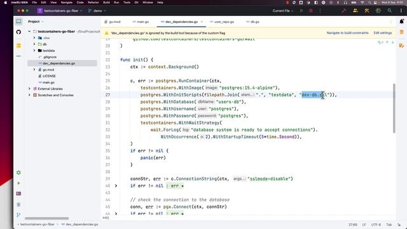Open IDE settings kebab menu icon
The image size is (407, 229).
click(x=401, y=11)
